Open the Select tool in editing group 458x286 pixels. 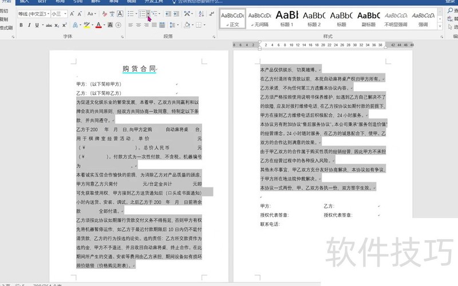coord(452,27)
